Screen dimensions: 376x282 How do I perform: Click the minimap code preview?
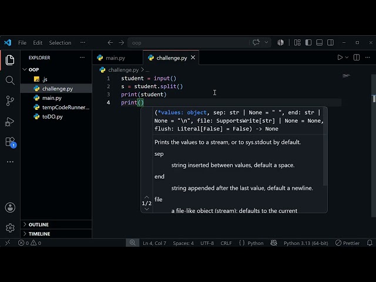[x=346, y=76]
